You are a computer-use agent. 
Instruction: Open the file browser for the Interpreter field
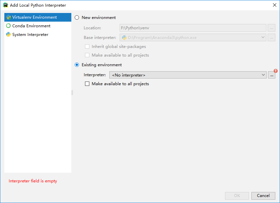coord(272,75)
